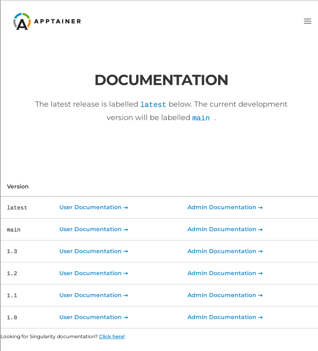Image resolution: width=318 pixels, height=351 pixels.
Task: Click the 'latest' label in the intro text
Action: (x=153, y=105)
